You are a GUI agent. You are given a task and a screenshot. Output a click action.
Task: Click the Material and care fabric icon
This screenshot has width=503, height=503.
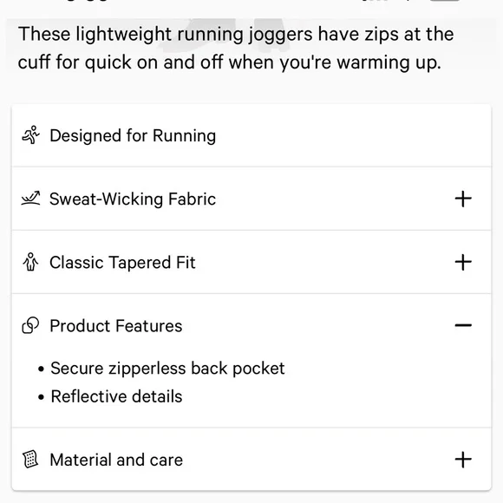coord(30,460)
